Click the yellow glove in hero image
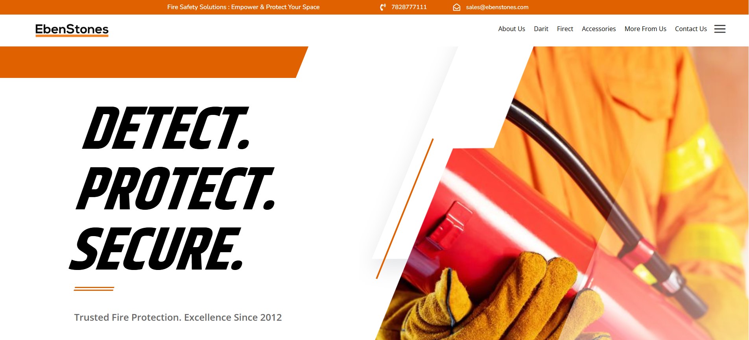Screen dimensions: 749x340 click(492, 299)
